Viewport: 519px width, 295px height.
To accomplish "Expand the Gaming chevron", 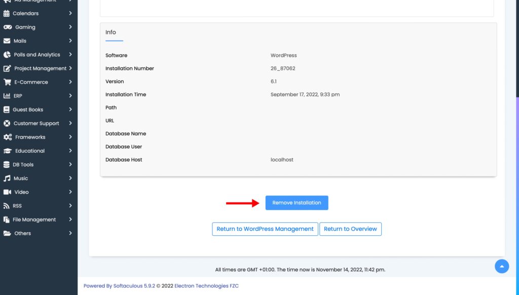I will click(70, 27).
